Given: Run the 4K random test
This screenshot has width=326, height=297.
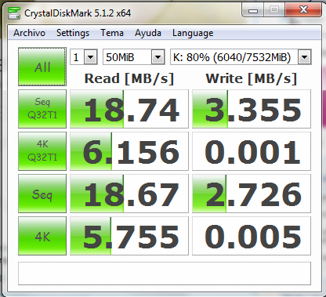Looking at the screenshot, I should pyautogui.click(x=42, y=236).
